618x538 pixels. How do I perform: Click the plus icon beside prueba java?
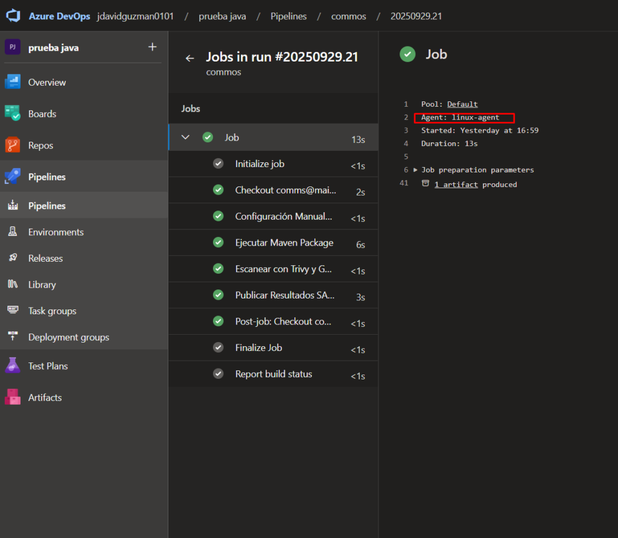tap(152, 47)
